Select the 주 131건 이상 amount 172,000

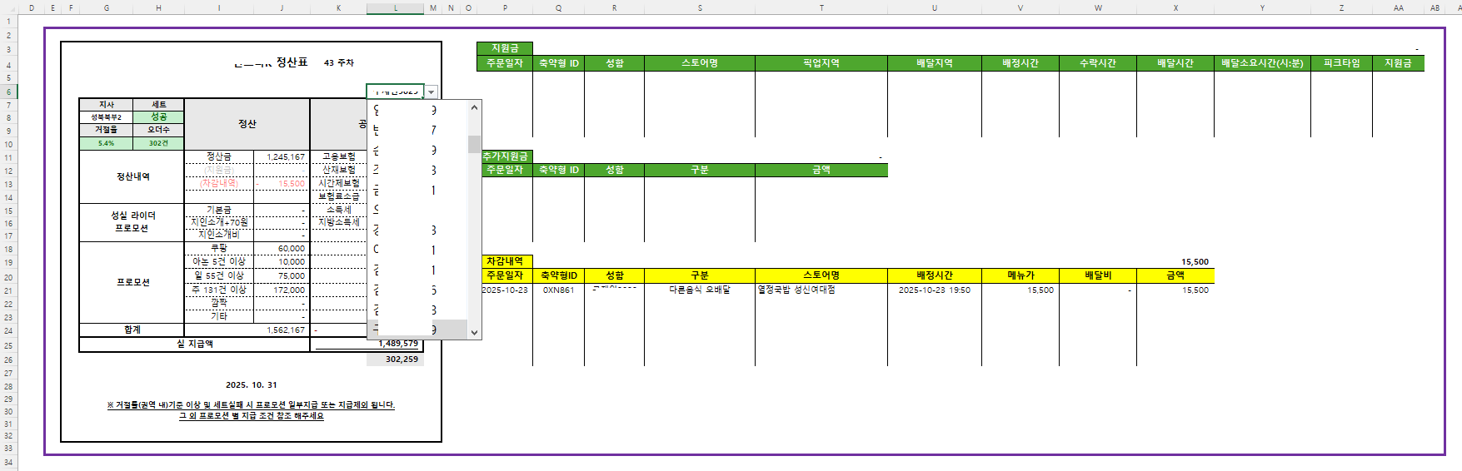pyautogui.click(x=282, y=290)
